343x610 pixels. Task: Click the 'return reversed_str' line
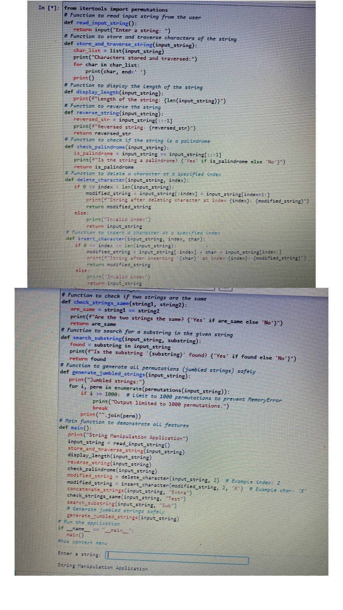(x=102, y=133)
